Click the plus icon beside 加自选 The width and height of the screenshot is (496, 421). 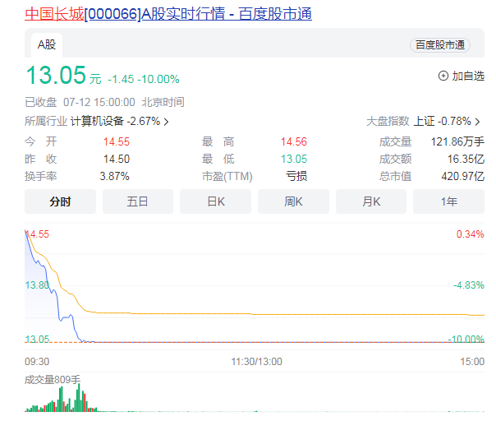tap(443, 76)
